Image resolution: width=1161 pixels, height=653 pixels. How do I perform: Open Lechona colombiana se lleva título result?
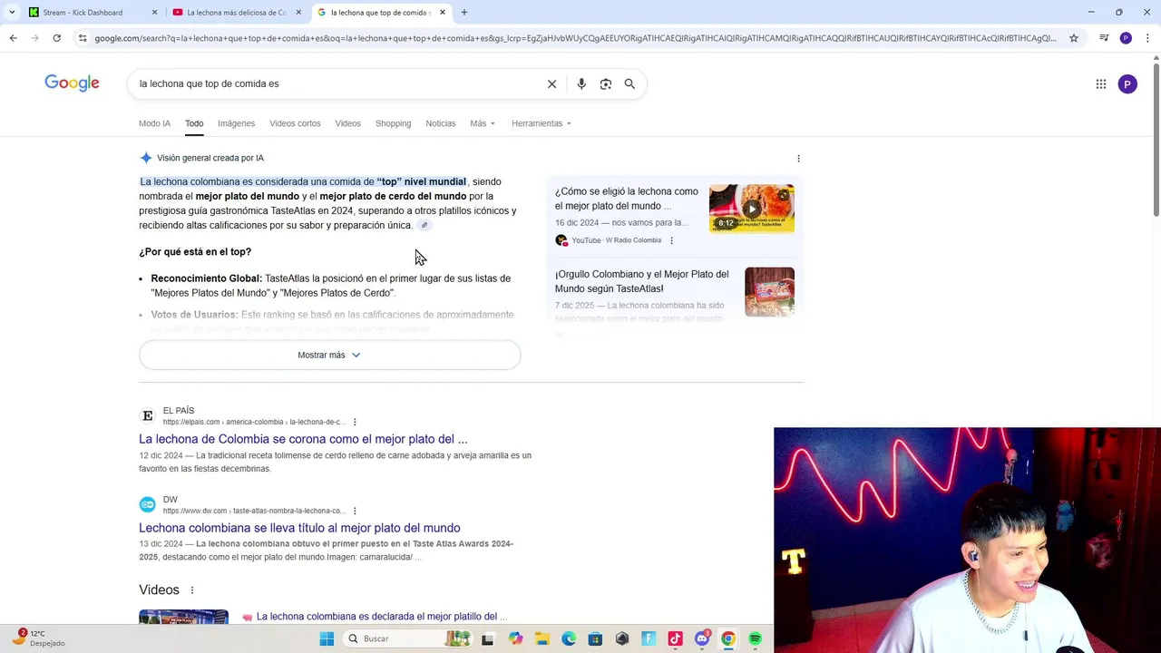point(299,528)
